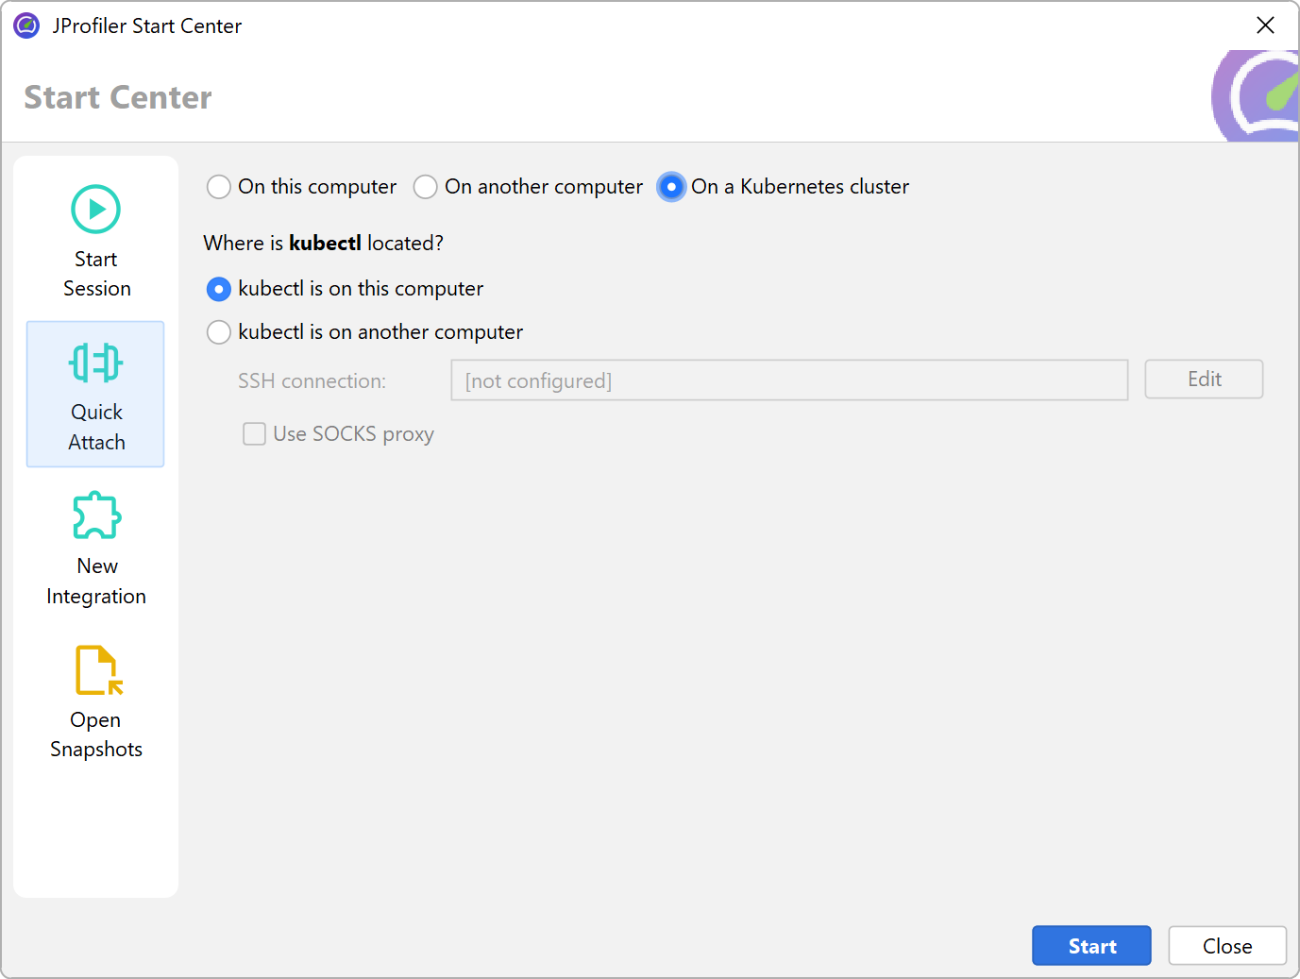This screenshot has height=979, width=1300.
Task: Choose "kubectl is on another computer" option
Action: (219, 332)
